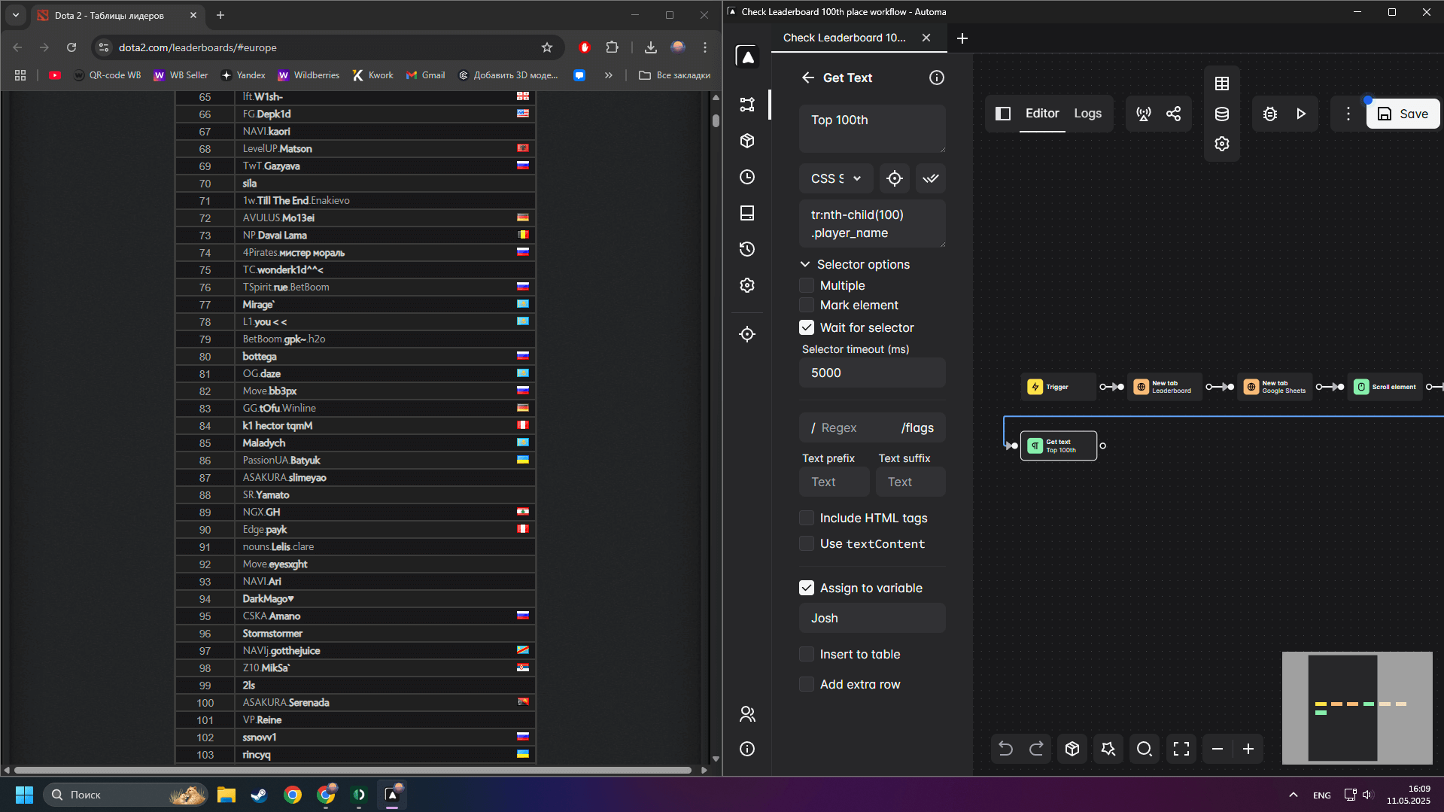Open global data database icon
The width and height of the screenshot is (1444, 812).
pos(1222,114)
